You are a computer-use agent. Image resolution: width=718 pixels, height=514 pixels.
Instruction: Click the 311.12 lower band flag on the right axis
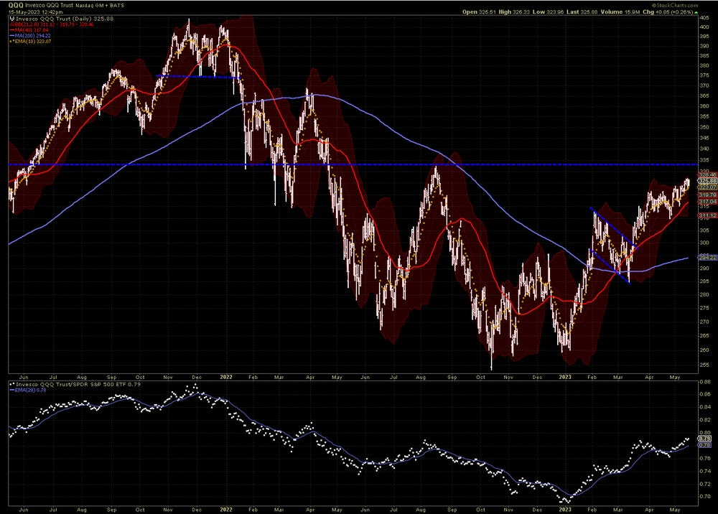(707, 215)
